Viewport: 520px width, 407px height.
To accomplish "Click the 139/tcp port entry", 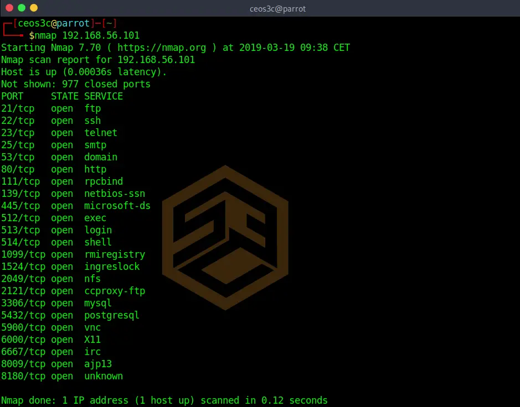I will 20,194.
